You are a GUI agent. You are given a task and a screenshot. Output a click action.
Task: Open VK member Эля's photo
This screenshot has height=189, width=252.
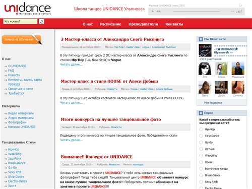pyautogui.click(x=205, y=69)
